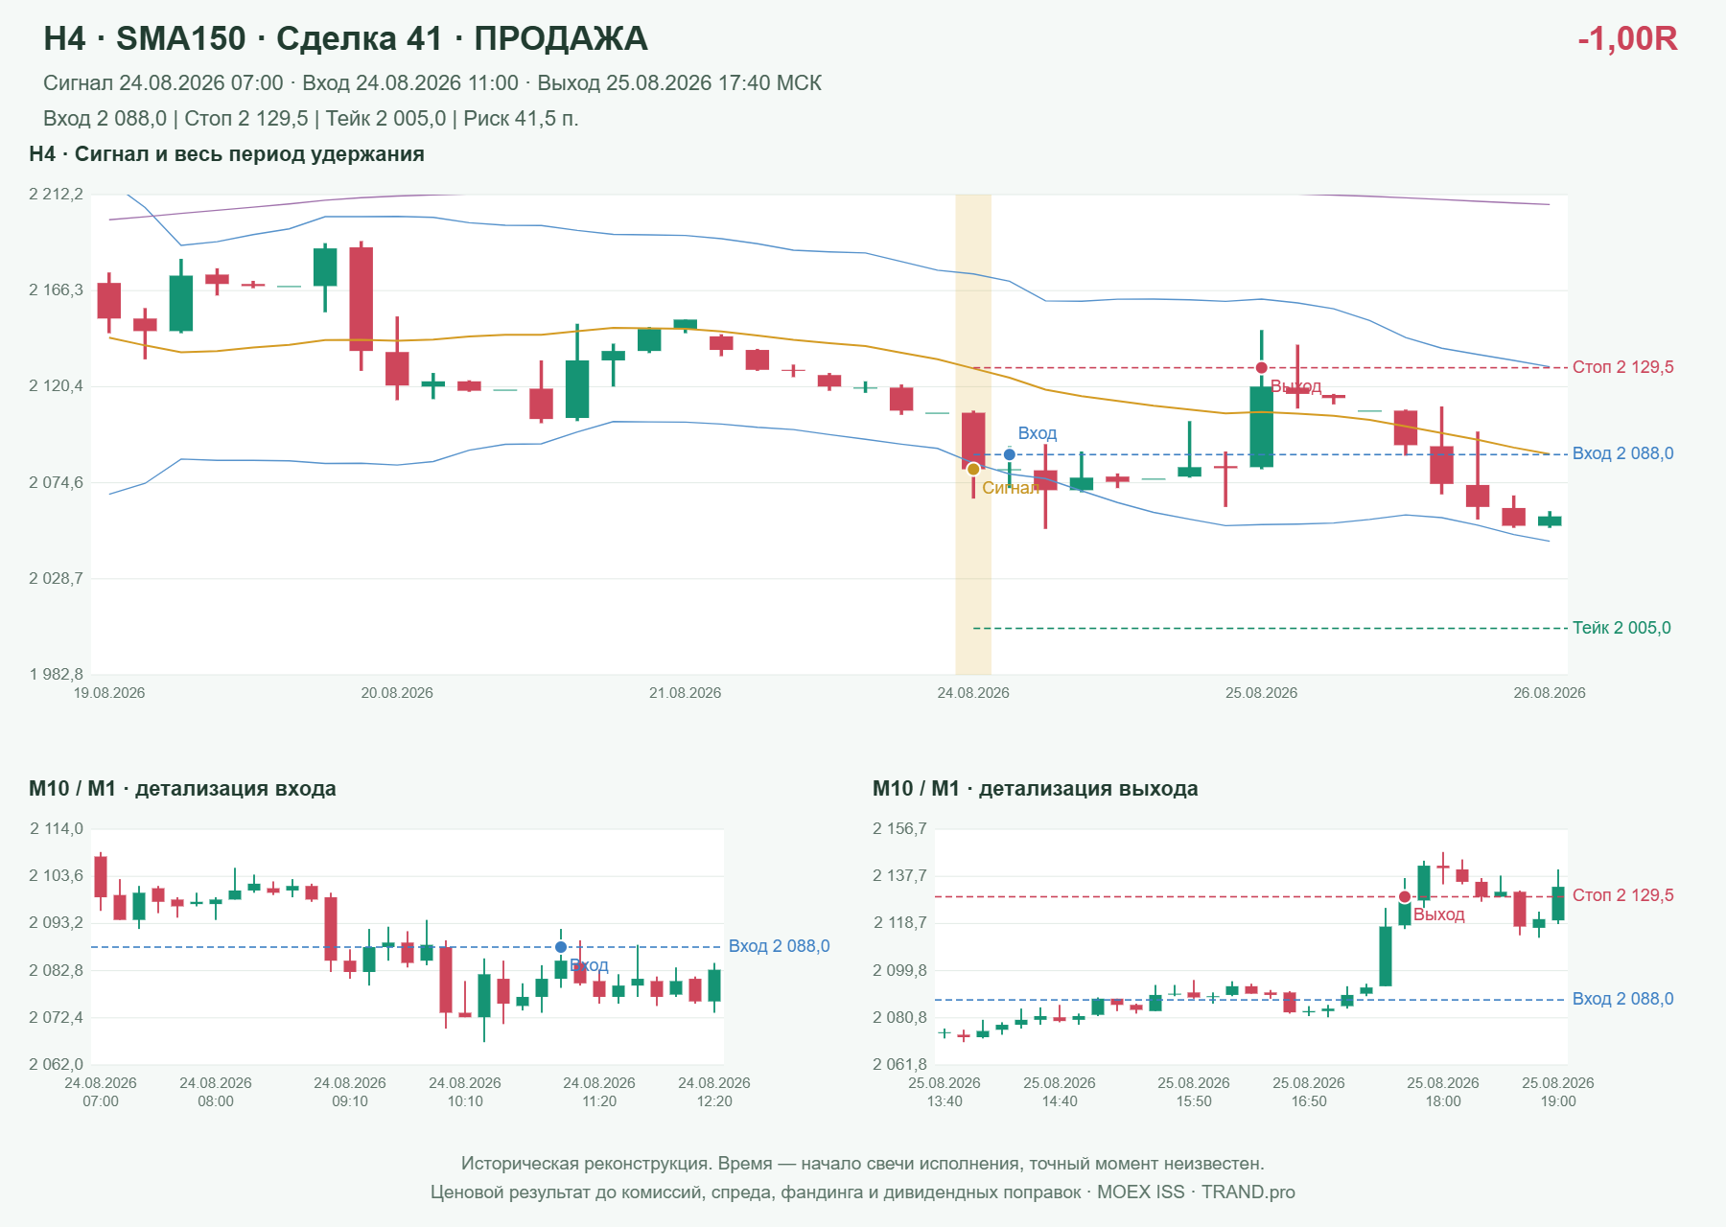Click 'Стоп 2 129,5' label on exit detail chart
The width and height of the screenshot is (1726, 1227).
pos(1623,895)
